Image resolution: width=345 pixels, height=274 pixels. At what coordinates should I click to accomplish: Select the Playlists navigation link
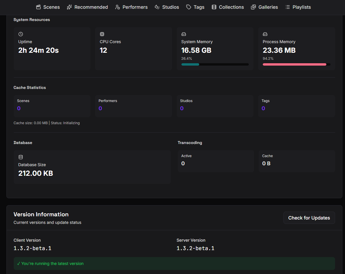[x=302, y=7]
